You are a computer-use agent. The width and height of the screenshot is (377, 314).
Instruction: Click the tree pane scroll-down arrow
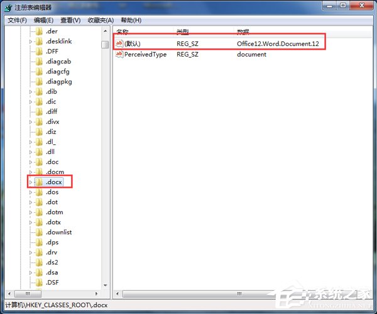(x=105, y=285)
